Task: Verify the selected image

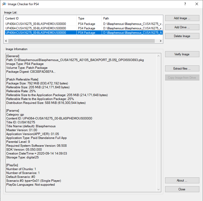Action: click(x=182, y=54)
